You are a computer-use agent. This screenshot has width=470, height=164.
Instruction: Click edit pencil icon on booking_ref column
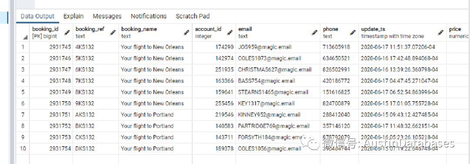click(113, 33)
